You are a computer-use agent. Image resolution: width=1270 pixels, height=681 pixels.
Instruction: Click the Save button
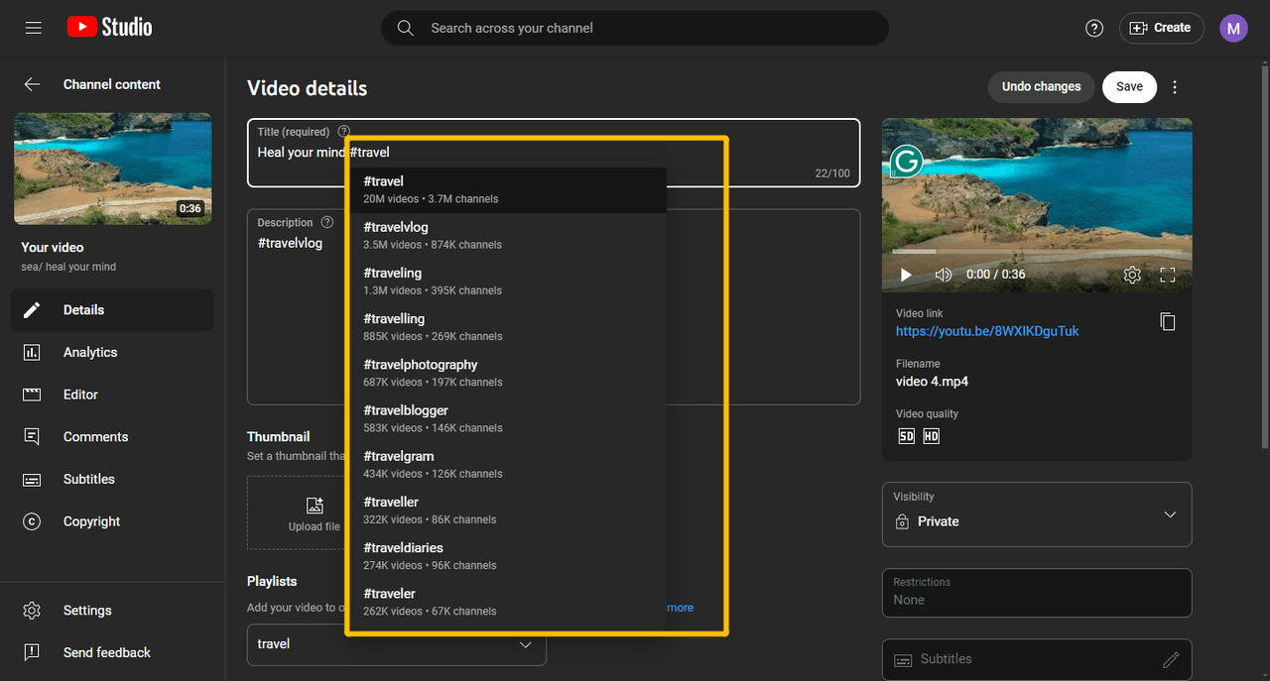1129,86
